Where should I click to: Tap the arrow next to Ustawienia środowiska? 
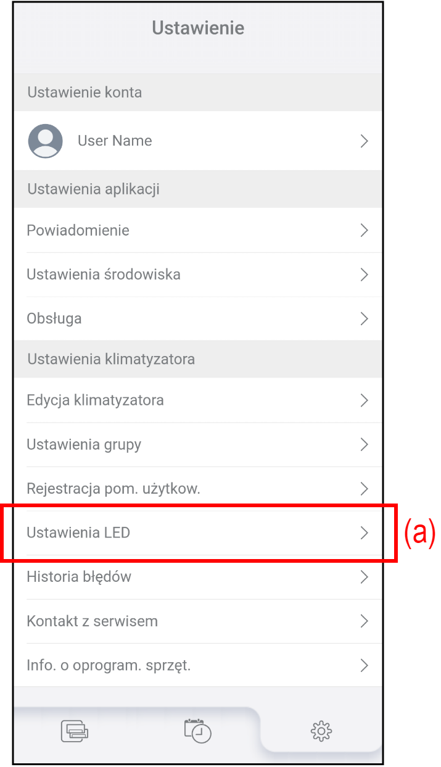(364, 275)
